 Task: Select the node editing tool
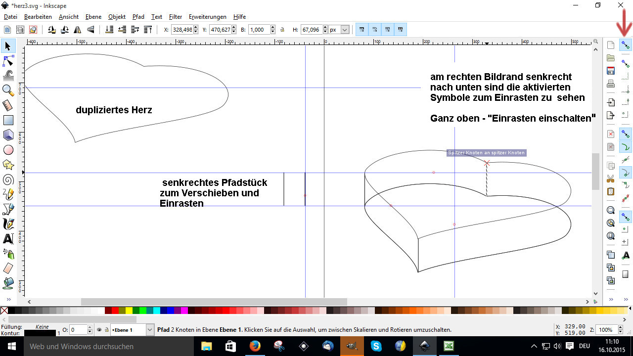coord(8,61)
